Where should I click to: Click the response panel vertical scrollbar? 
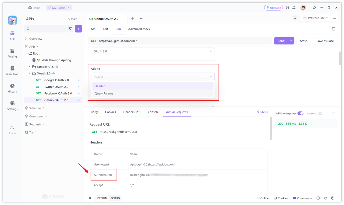(x=271, y=128)
